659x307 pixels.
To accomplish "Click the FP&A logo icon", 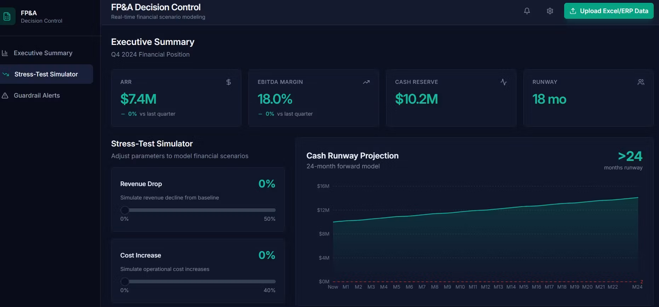I will click(x=7, y=17).
